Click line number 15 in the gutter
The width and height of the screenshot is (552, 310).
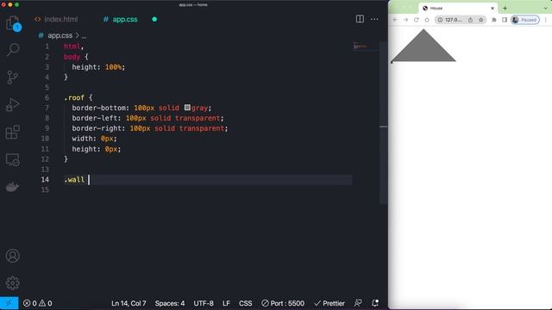pos(45,189)
